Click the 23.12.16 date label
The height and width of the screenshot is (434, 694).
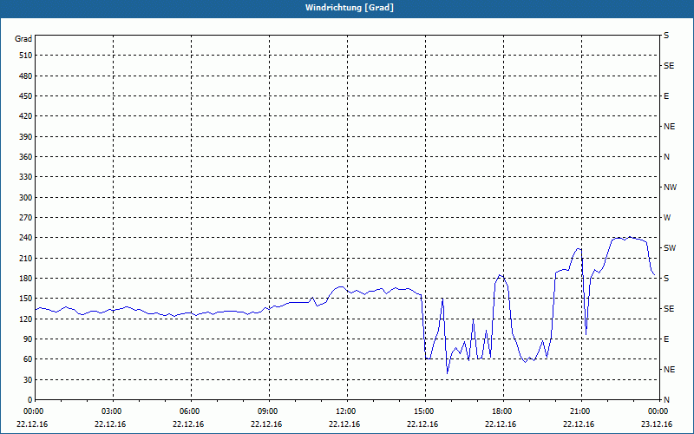657,424
